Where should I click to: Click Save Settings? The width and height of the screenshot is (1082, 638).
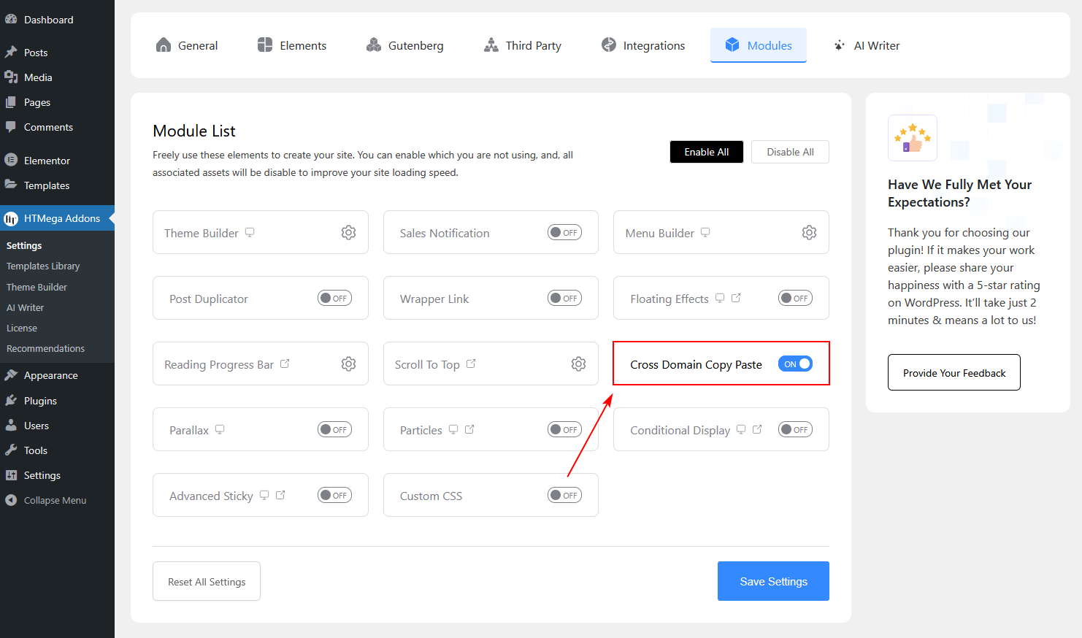pos(773,580)
